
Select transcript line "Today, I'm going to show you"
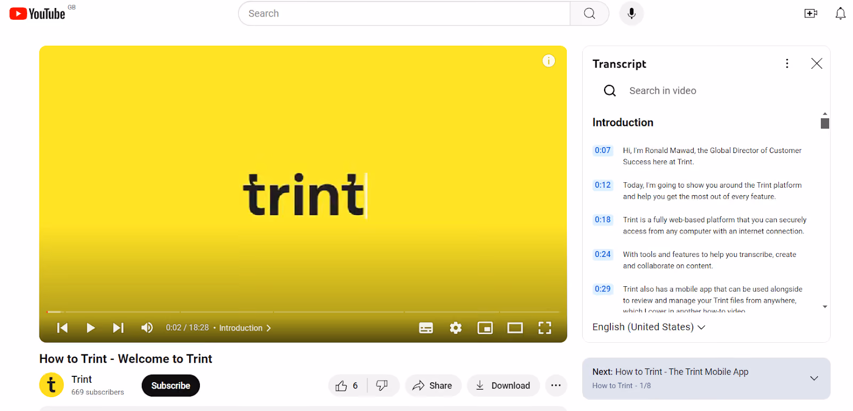pyautogui.click(x=712, y=191)
